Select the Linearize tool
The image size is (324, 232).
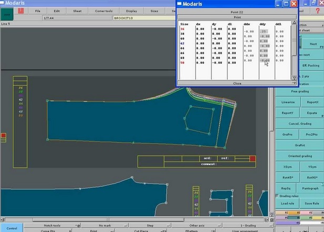pos(288,102)
